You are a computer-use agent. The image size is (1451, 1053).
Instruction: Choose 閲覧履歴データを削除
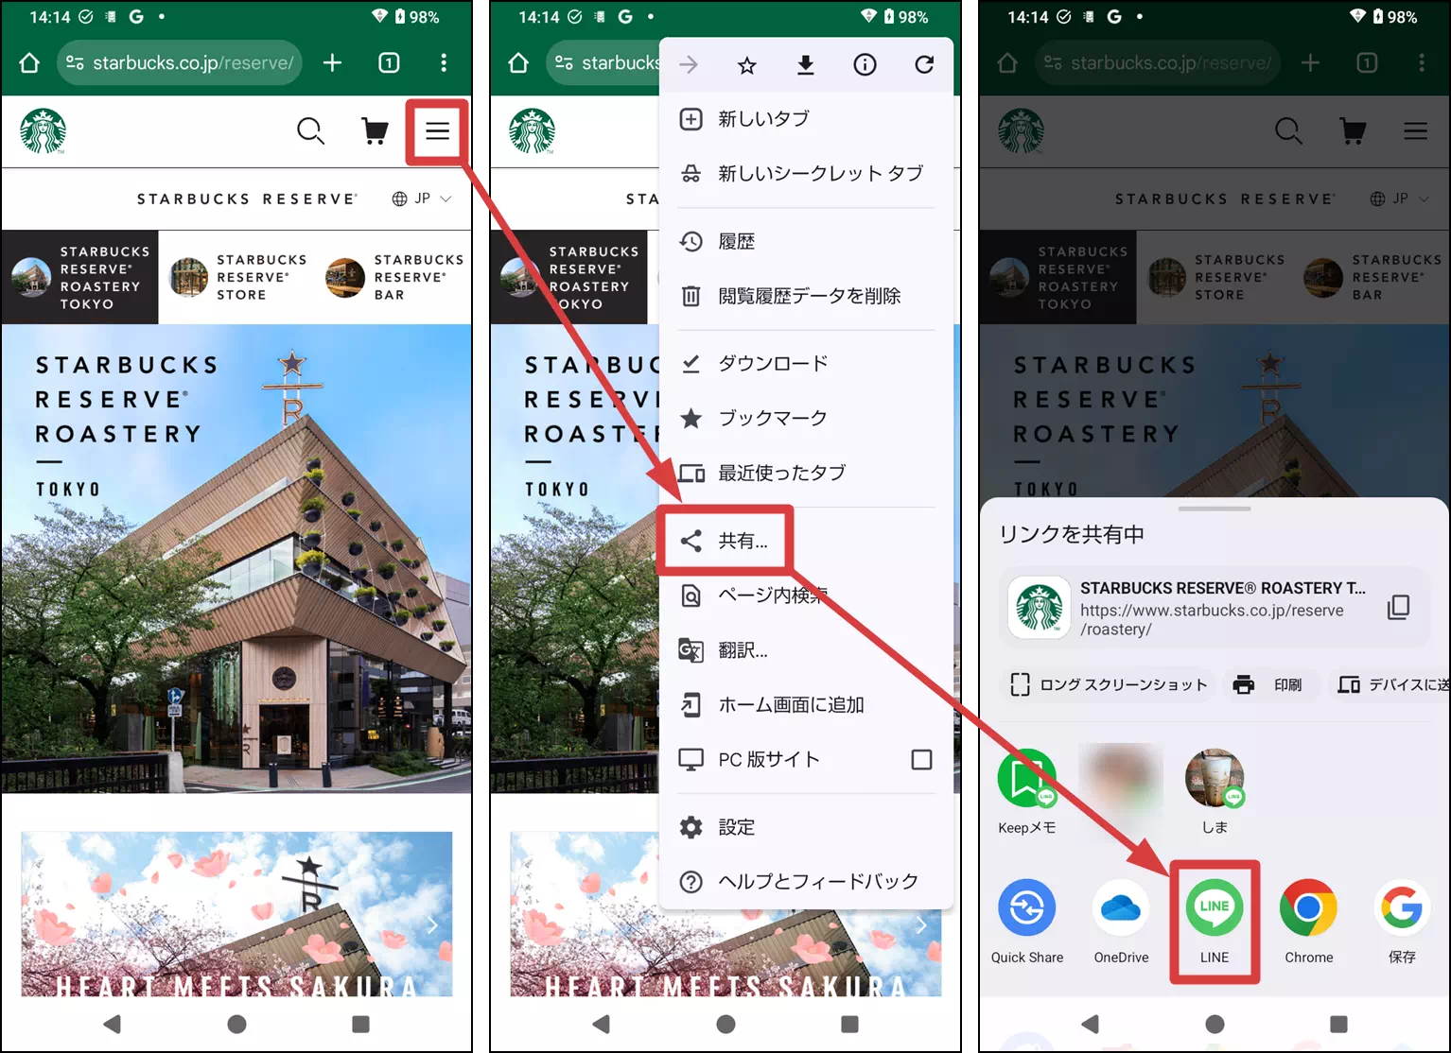pos(806,297)
